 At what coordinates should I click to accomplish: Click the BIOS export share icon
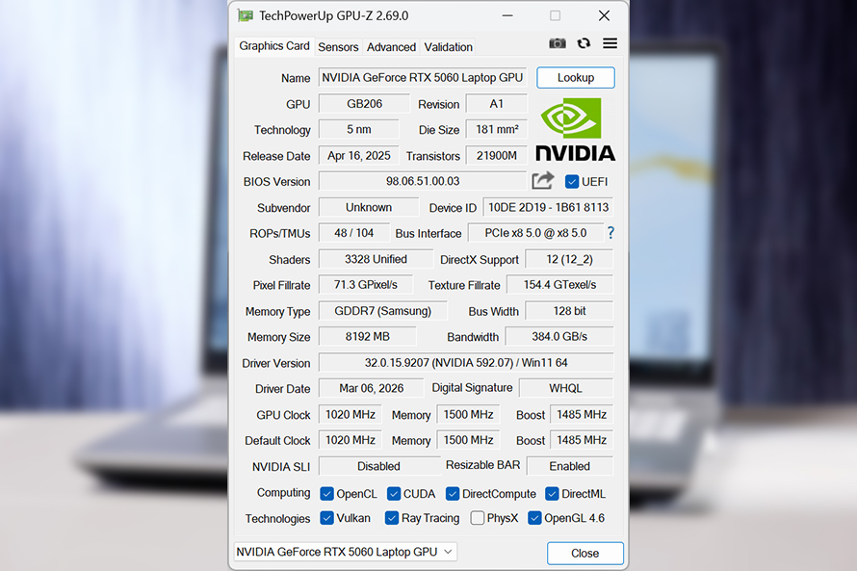(543, 180)
